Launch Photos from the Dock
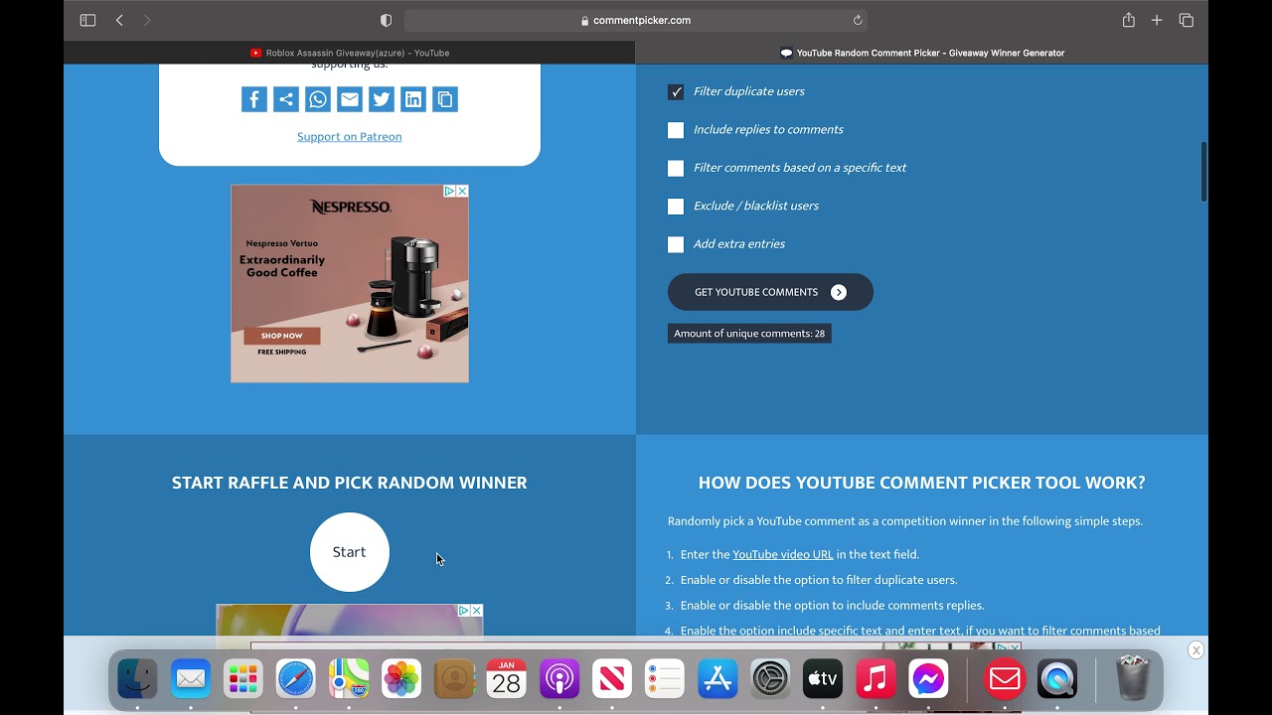The height and width of the screenshot is (715, 1272). pos(401,679)
